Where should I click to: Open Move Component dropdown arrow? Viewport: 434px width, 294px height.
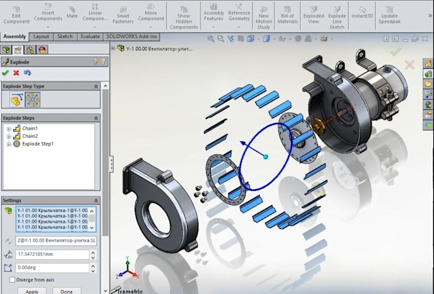(151, 27)
